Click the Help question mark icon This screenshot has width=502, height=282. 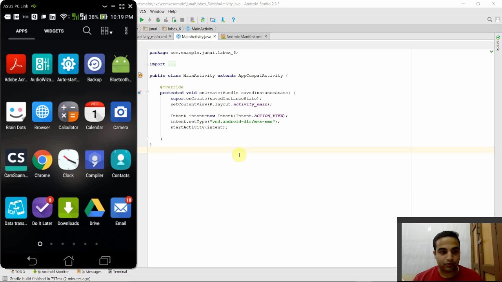point(233,20)
